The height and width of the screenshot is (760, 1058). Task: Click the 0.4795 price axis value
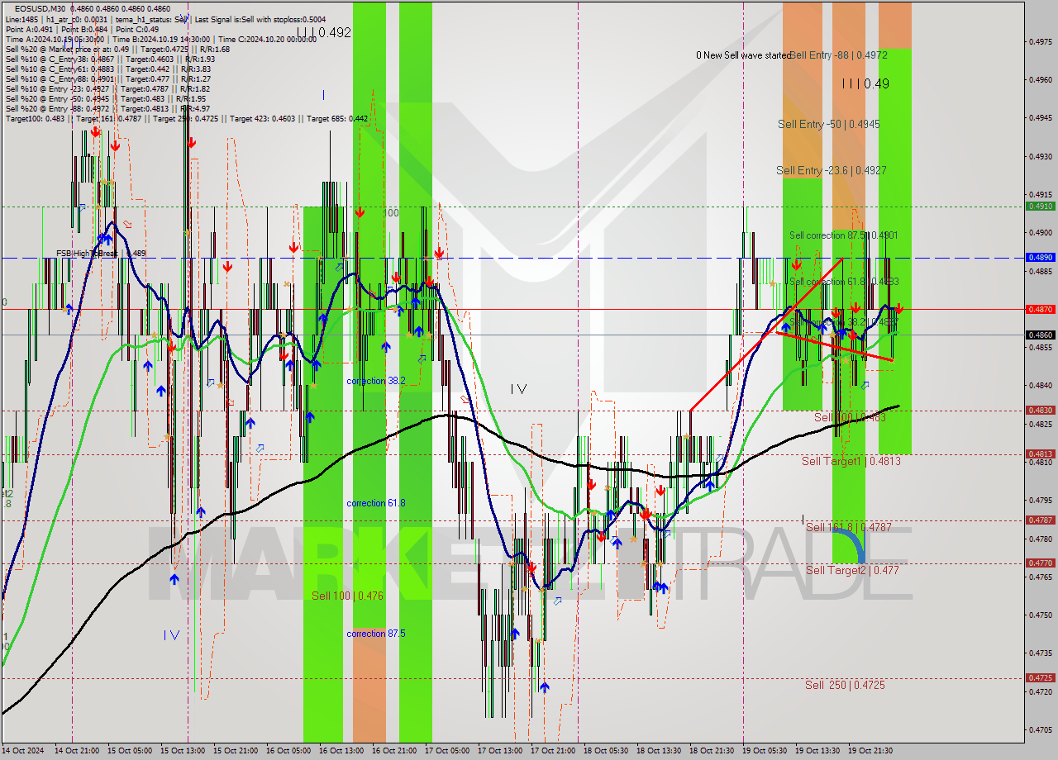click(1040, 501)
